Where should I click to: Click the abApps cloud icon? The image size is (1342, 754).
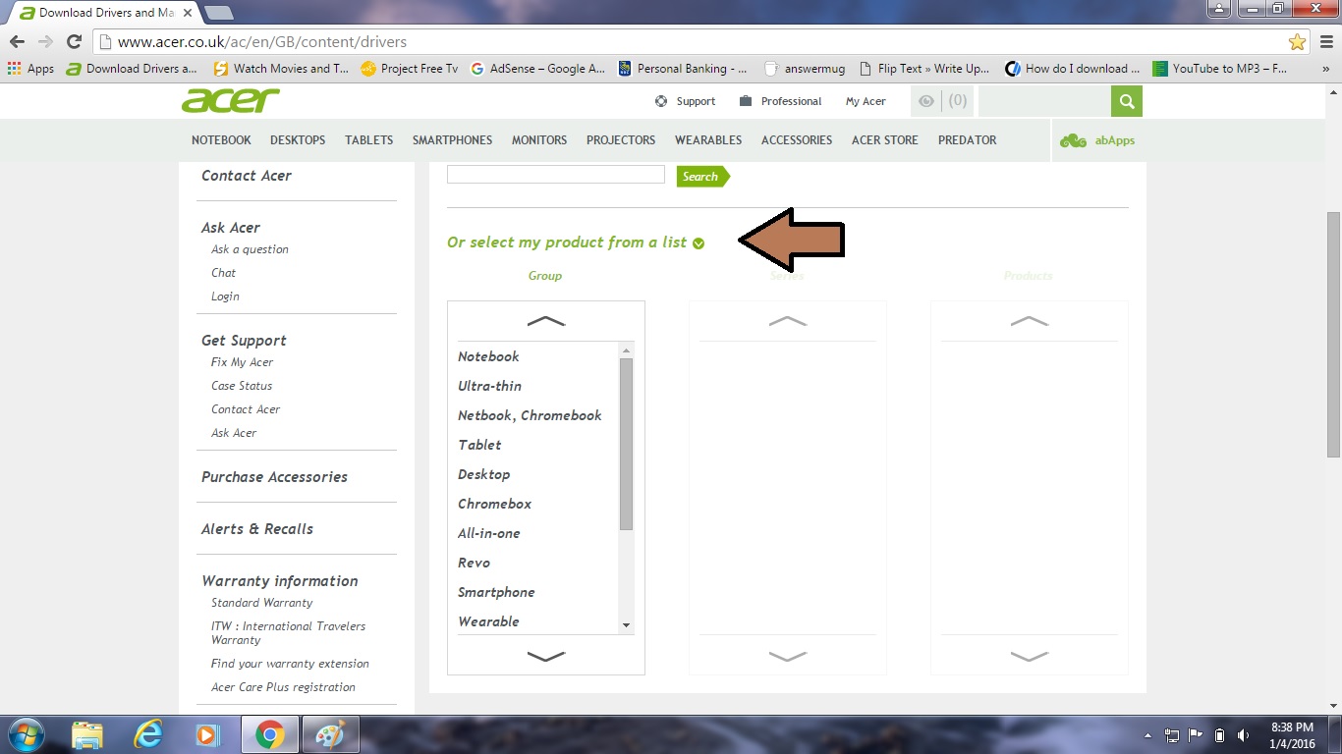(1073, 140)
